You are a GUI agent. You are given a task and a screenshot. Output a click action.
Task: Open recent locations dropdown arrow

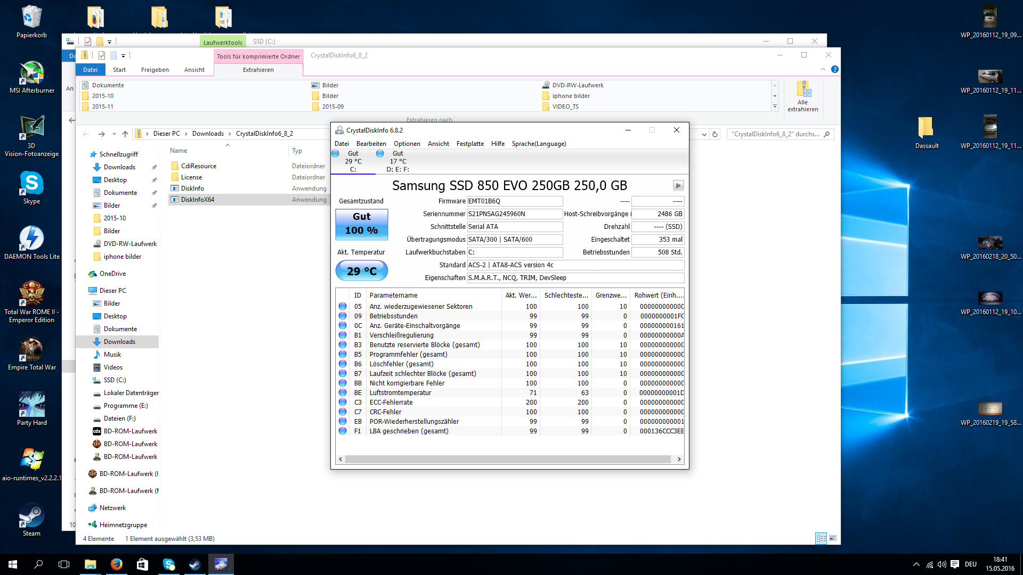[114, 134]
